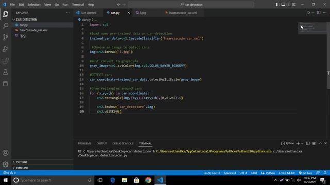Open the View menu
Viewport: 330px width, 185px height.
(47, 5)
